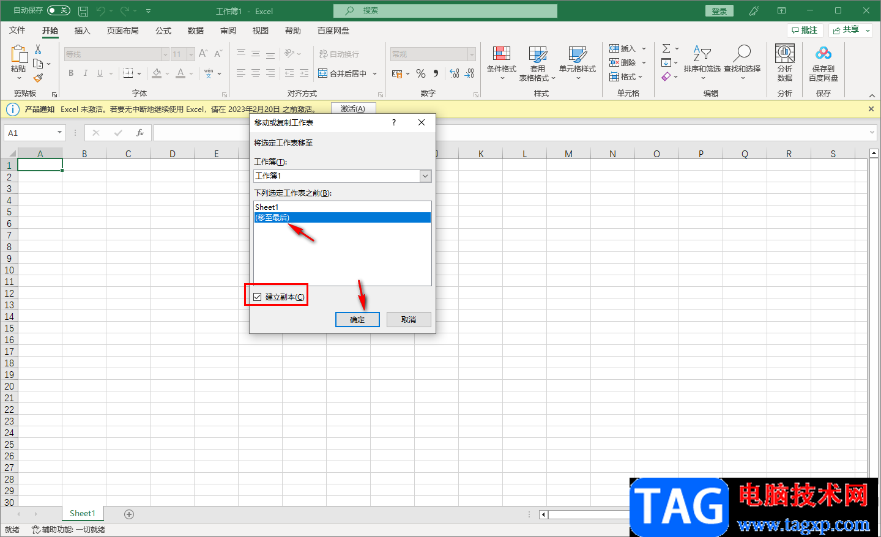The width and height of the screenshot is (881, 537).
Task: Click the Decrease Decimal icon
Action: point(469,73)
